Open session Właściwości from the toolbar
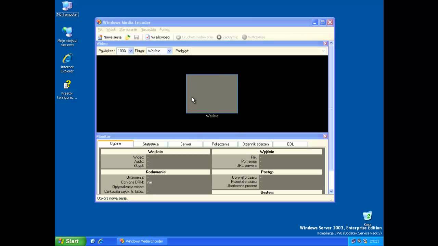The image size is (438, 246). [157, 37]
